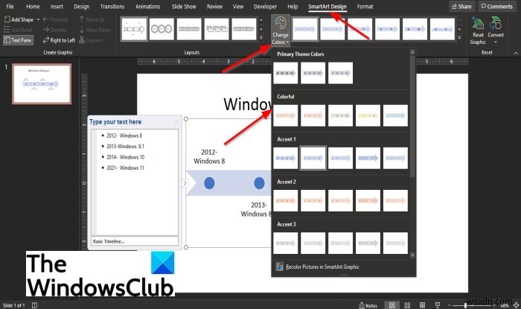This screenshot has width=521, height=309.
Task: Expand the Layouts gallery more arrow
Action: [260, 37]
